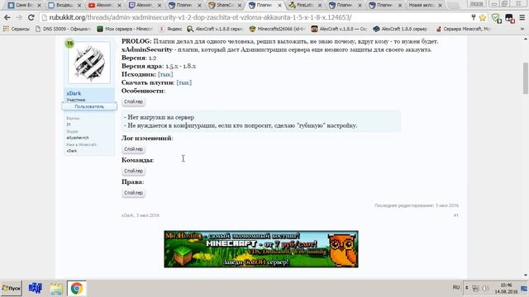Switch to the ShareC tab
The image size is (529, 297).
tap(224, 5)
